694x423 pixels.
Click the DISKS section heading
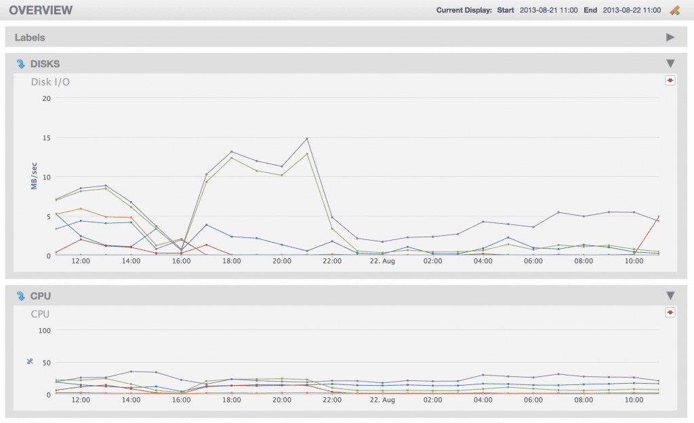(45, 64)
